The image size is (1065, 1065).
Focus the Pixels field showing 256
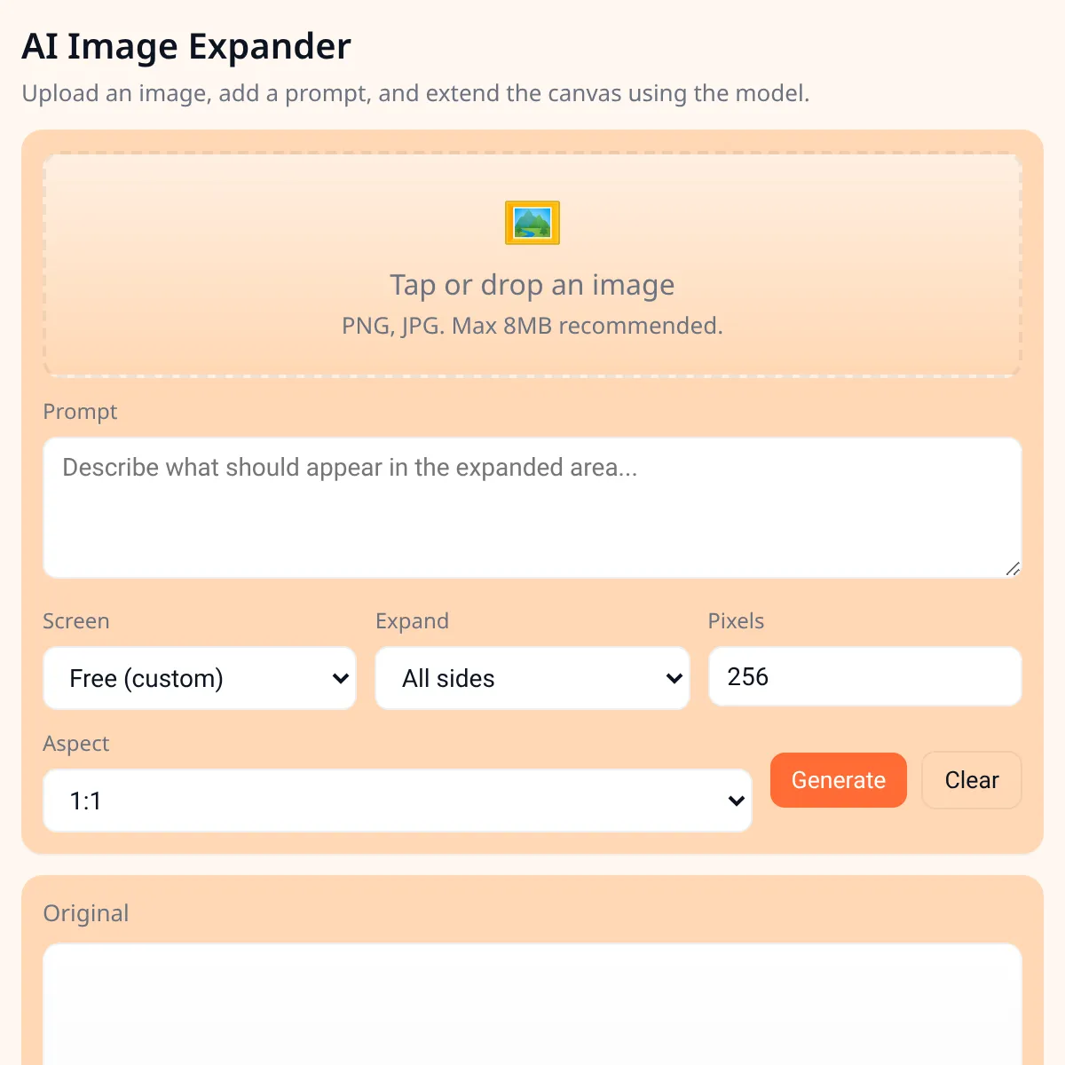pyautogui.click(x=864, y=677)
